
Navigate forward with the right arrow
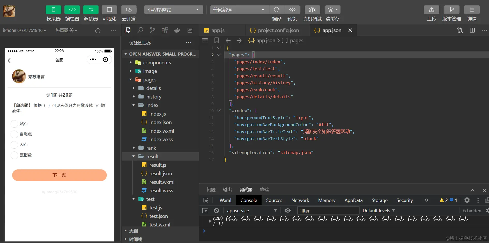coord(239,40)
